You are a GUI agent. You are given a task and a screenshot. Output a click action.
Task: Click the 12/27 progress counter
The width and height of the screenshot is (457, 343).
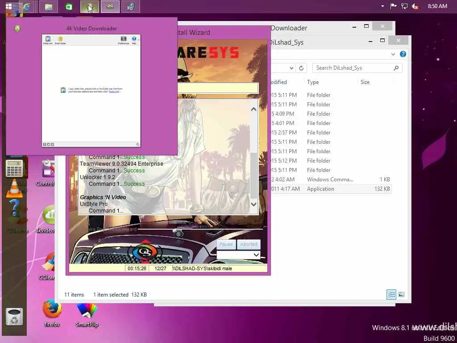point(160,268)
